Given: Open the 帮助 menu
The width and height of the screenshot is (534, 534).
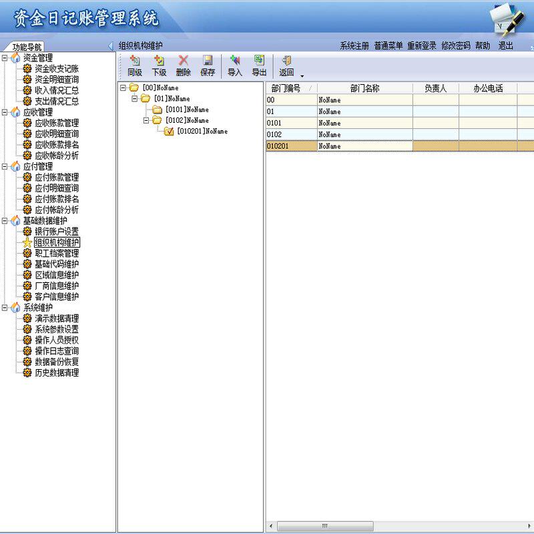Looking at the screenshot, I should 483,45.
